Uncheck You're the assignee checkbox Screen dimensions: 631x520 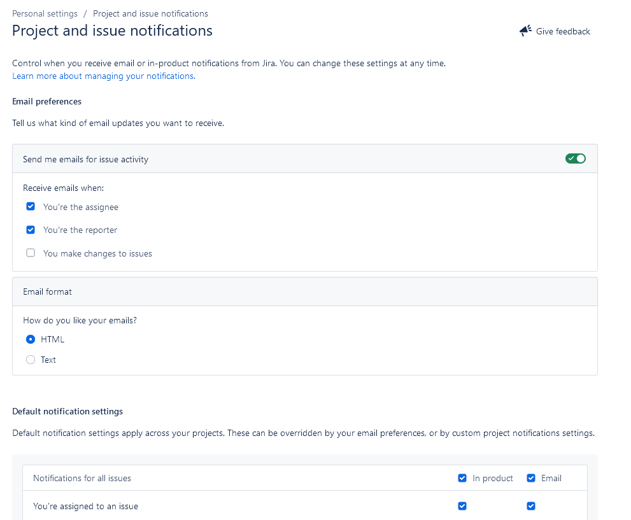point(31,206)
